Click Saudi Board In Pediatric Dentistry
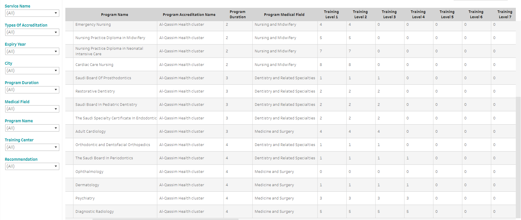The height and width of the screenshot is (220, 521). 106,105
